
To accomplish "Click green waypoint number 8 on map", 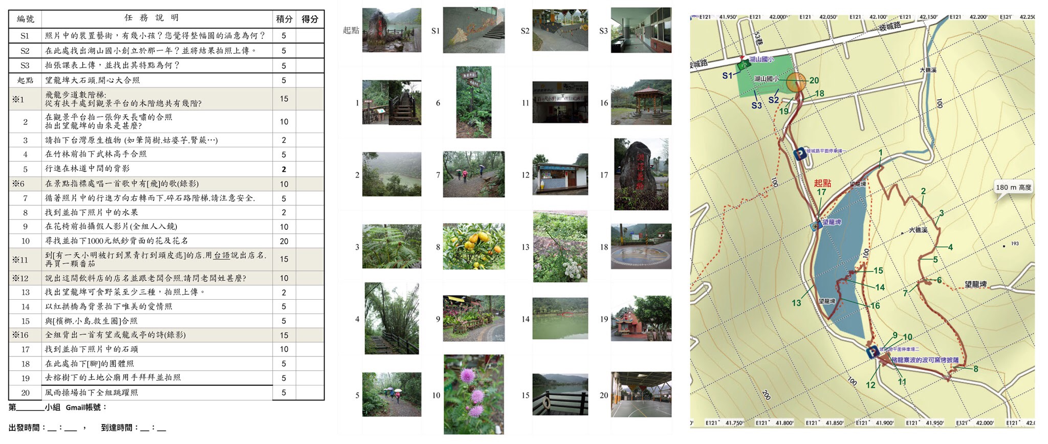I will coord(976,369).
